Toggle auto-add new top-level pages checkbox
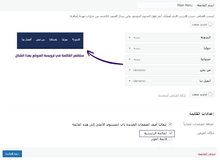 tap(170, 124)
